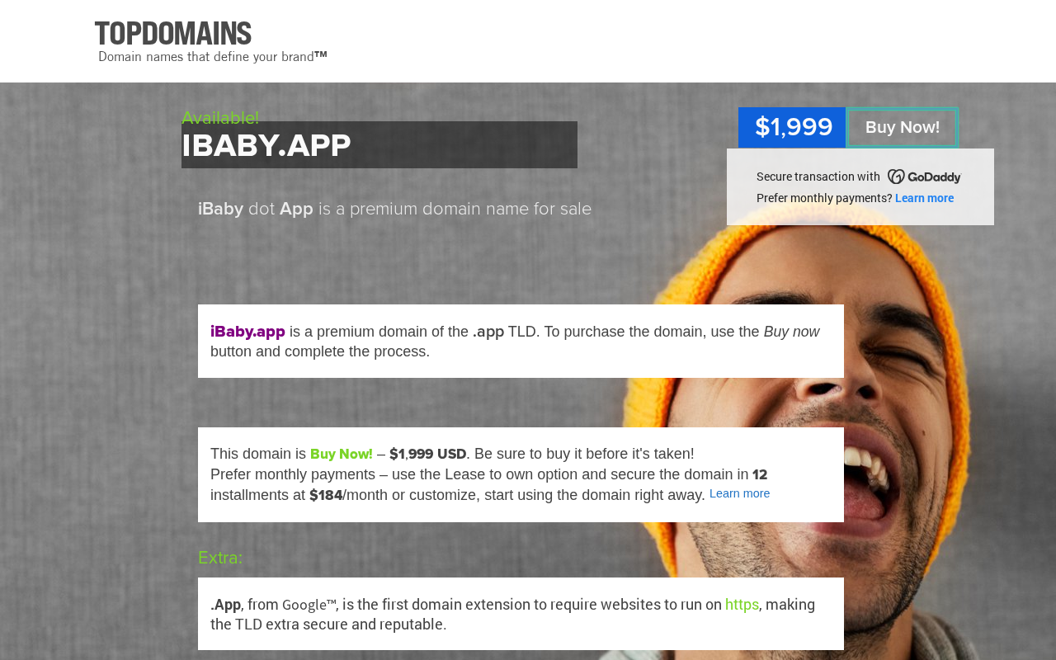Click the 'premium domain name for sale' subtitle
The image size is (1056, 660).
(x=454, y=210)
